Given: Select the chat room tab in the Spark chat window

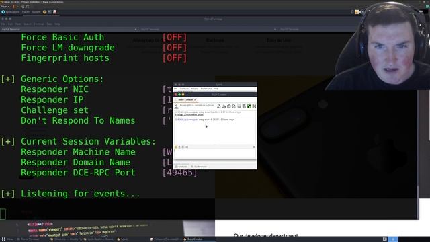Looking at the screenshot, I should point(185,100).
